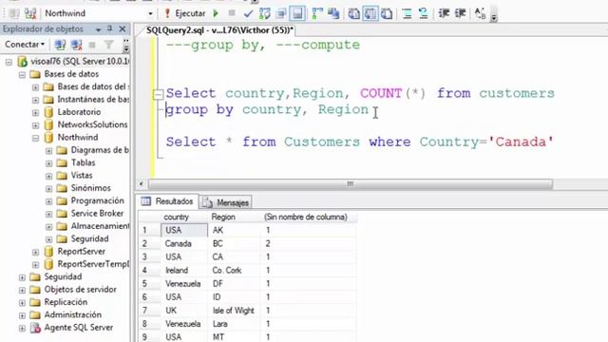Select the Objetos de servidor node
Screen dimensions: 608x342
(80, 290)
